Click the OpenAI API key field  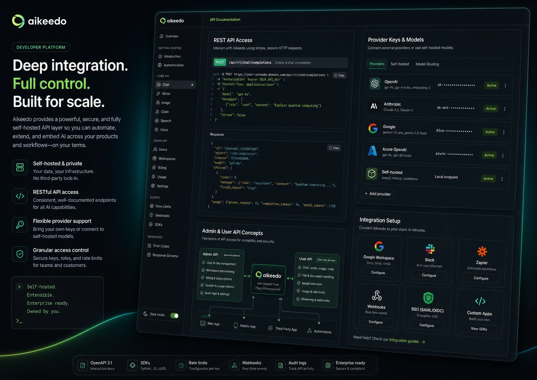[456, 85]
